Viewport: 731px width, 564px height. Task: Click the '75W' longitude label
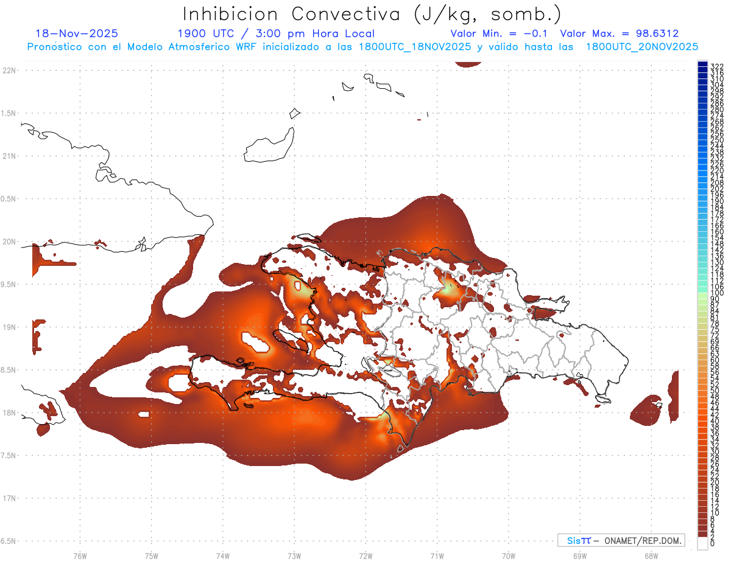point(151,555)
